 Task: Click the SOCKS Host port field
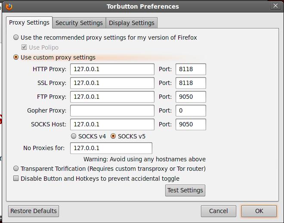190,124
